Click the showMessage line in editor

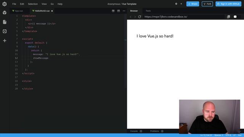tap(41, 58)
